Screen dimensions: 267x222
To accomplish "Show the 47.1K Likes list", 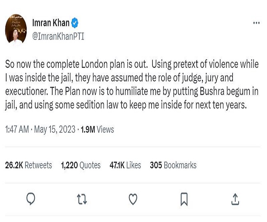I will coord(125,165).
